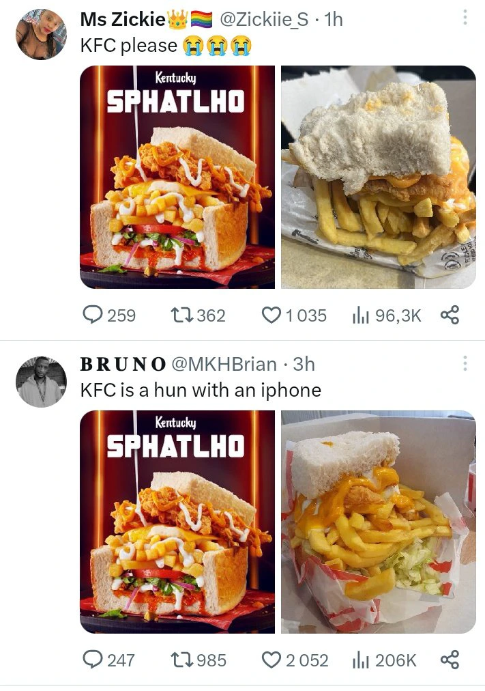Share BRUNO's hun with an iphone tweet

(450, 660)
